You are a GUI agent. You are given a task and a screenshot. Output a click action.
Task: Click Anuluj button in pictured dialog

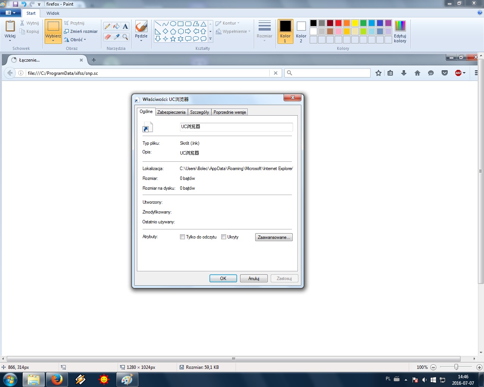pos(254,279)
